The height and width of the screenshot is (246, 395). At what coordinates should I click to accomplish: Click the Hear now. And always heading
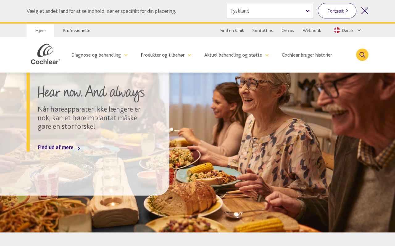click(91, 93)
